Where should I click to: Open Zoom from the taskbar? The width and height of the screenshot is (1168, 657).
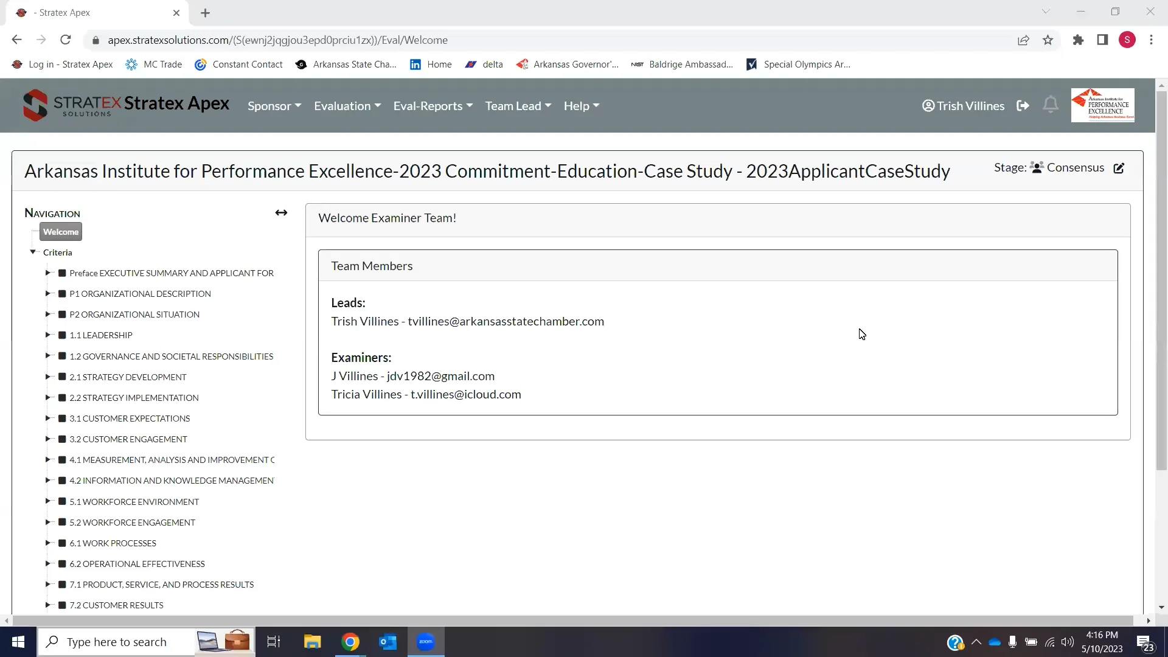pos(426,642)
